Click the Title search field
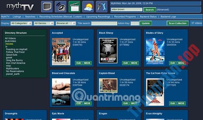The height and width of the screenshot is (120, 203). 104,23
